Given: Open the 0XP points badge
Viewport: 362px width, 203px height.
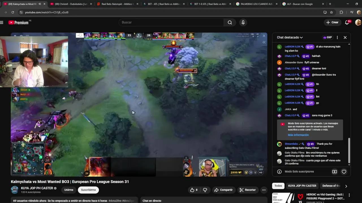Looking at the screenshot, I should [327, 37].
